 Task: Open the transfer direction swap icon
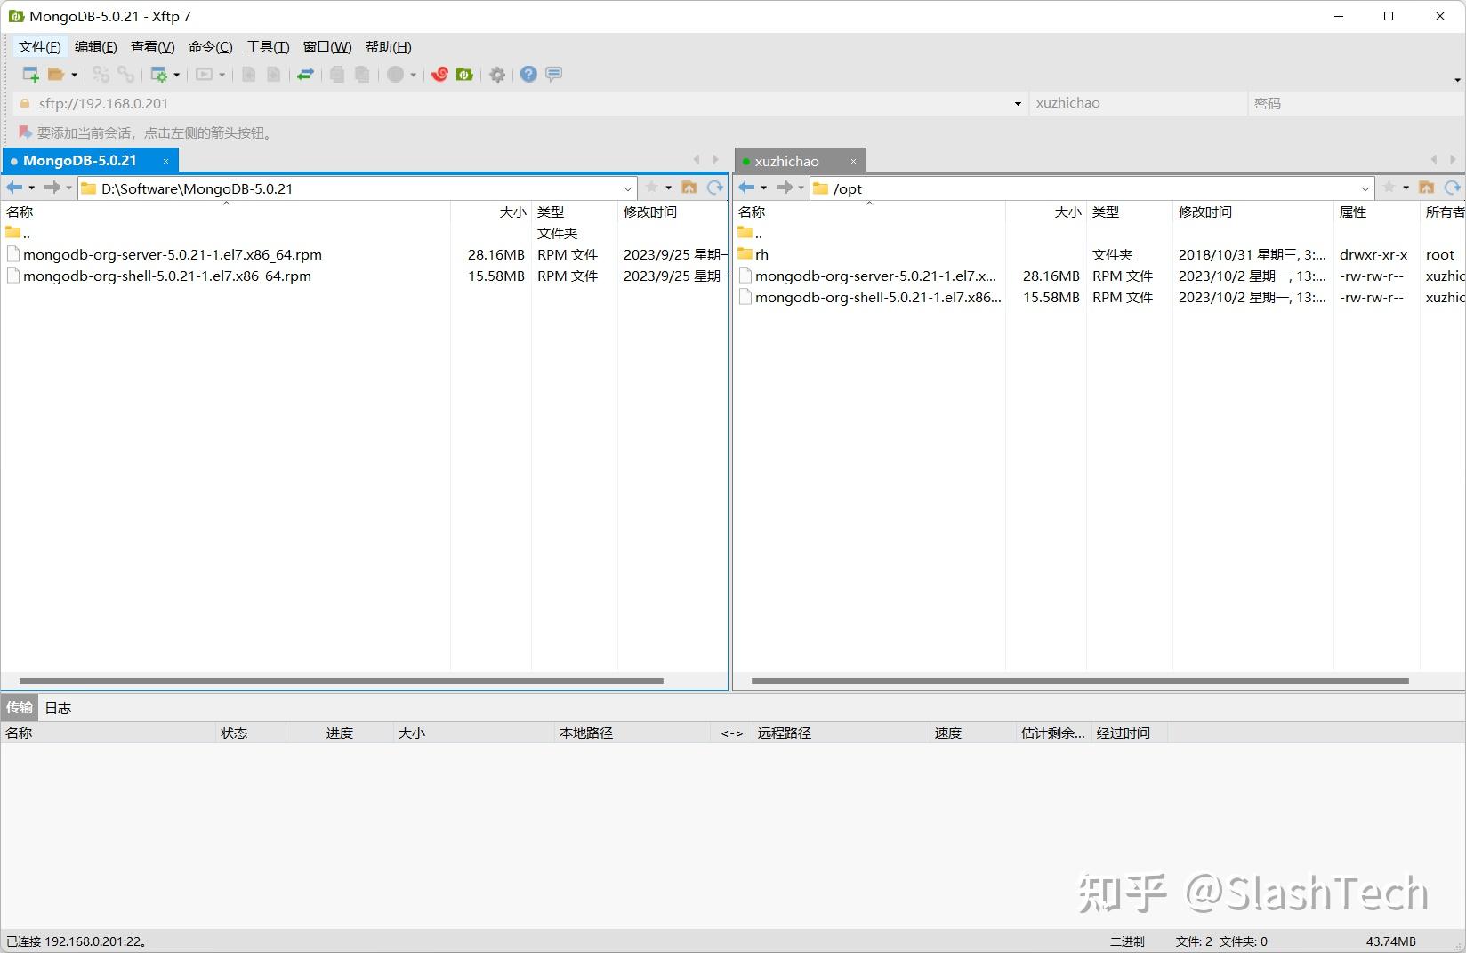305,75
